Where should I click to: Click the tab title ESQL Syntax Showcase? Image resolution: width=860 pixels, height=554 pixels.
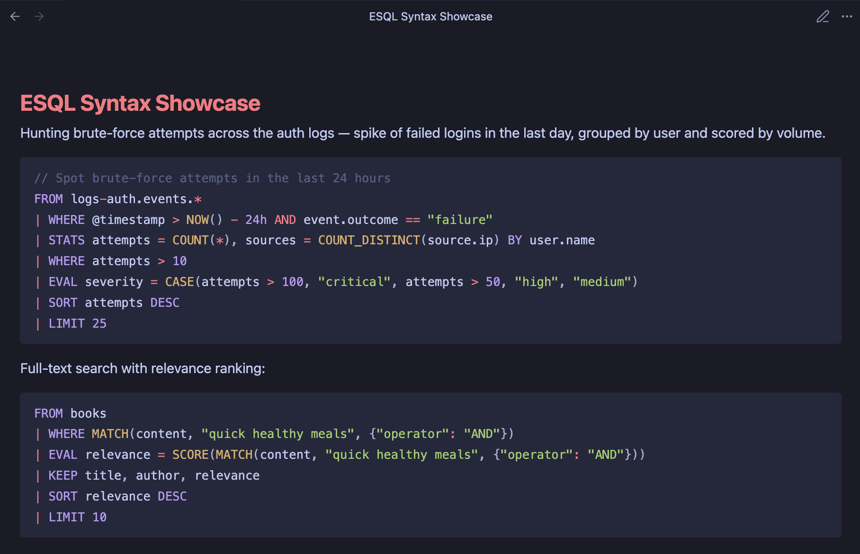coord(430,17)
